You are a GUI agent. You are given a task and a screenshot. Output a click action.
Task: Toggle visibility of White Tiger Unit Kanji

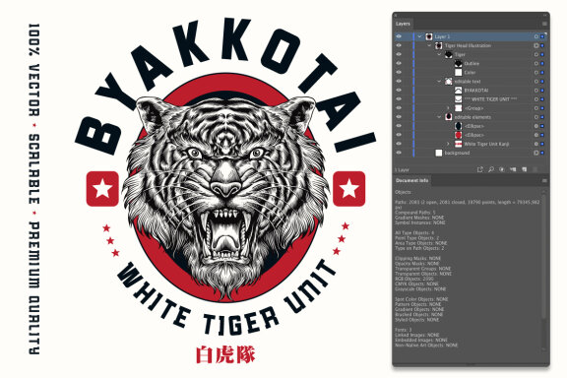coord(399,144)
